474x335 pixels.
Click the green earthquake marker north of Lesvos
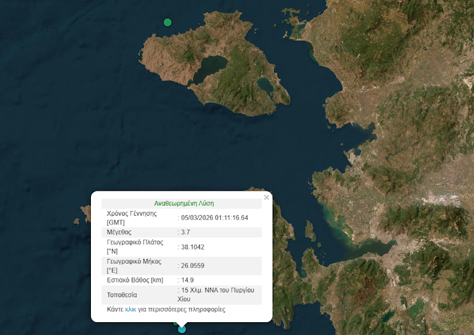(168, 22)
